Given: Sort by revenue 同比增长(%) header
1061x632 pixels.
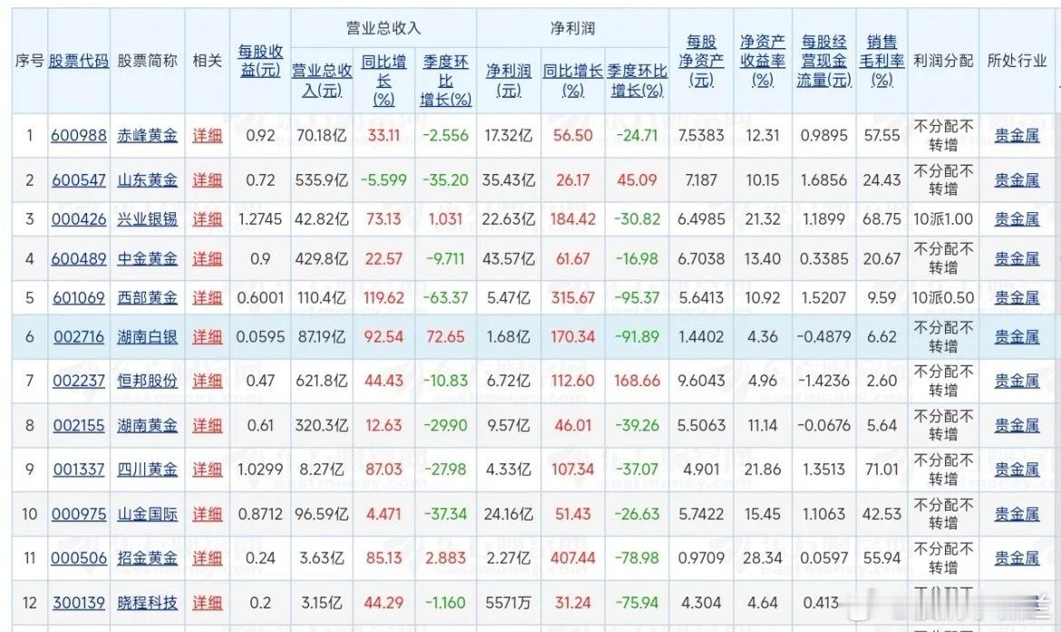Looking at the screenshot, I should click(384, 81).
